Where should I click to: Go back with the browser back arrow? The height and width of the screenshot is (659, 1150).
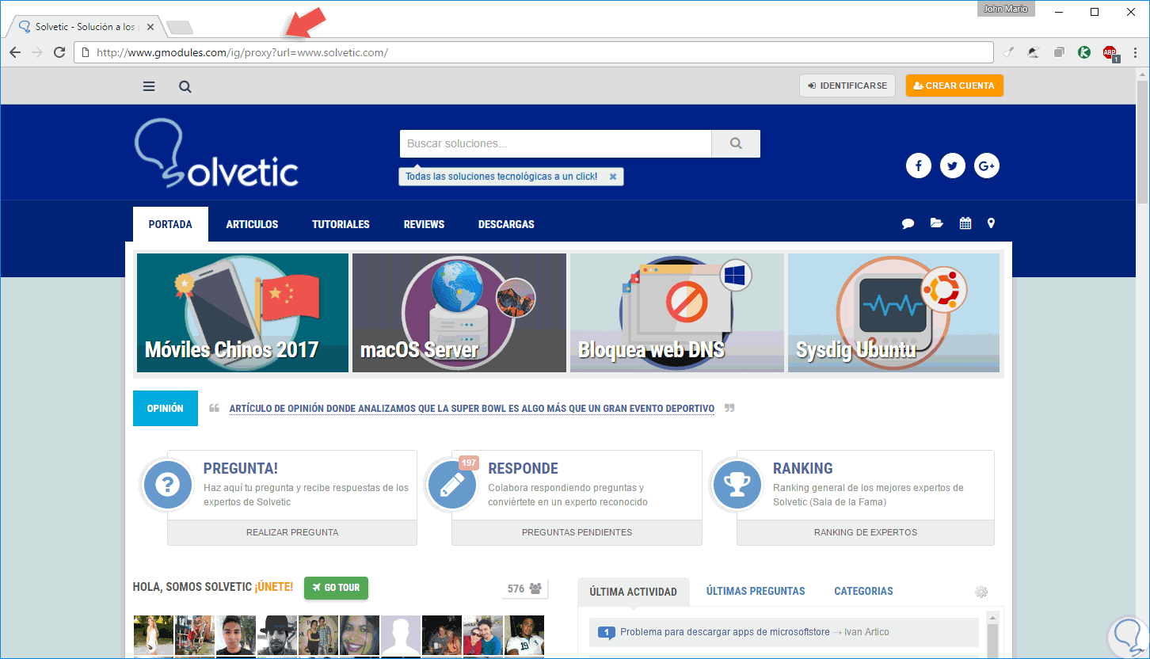point(15,52)
